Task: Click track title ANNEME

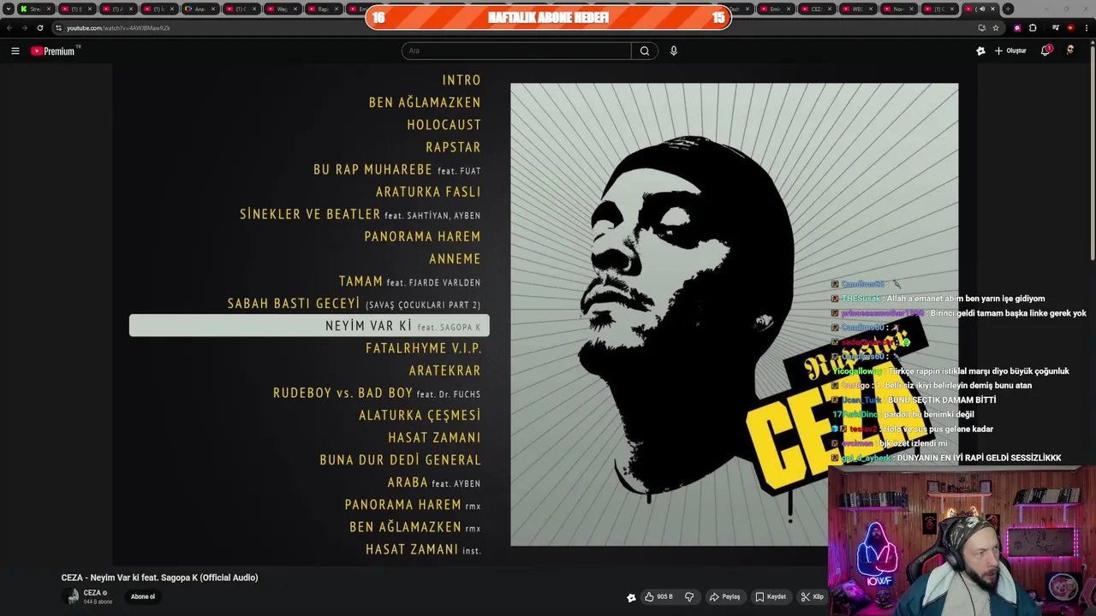Action: click(455, 258)
